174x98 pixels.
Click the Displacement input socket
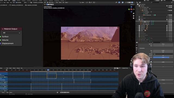[x=0, y=44]
